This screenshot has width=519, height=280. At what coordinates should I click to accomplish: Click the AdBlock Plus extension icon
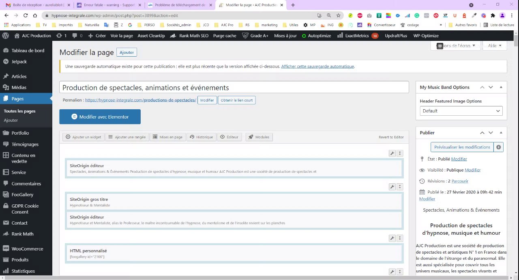pos(360,15)
